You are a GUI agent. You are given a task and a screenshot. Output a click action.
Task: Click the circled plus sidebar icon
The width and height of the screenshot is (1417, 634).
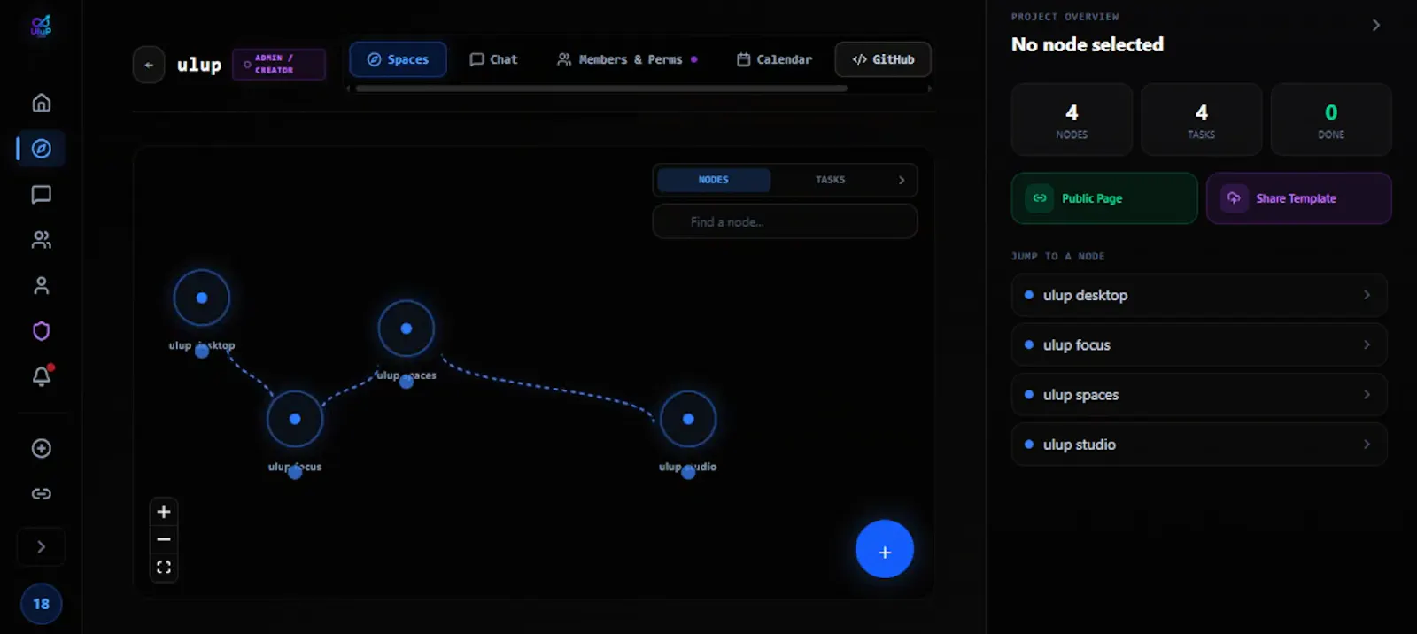tap(41, 448)
